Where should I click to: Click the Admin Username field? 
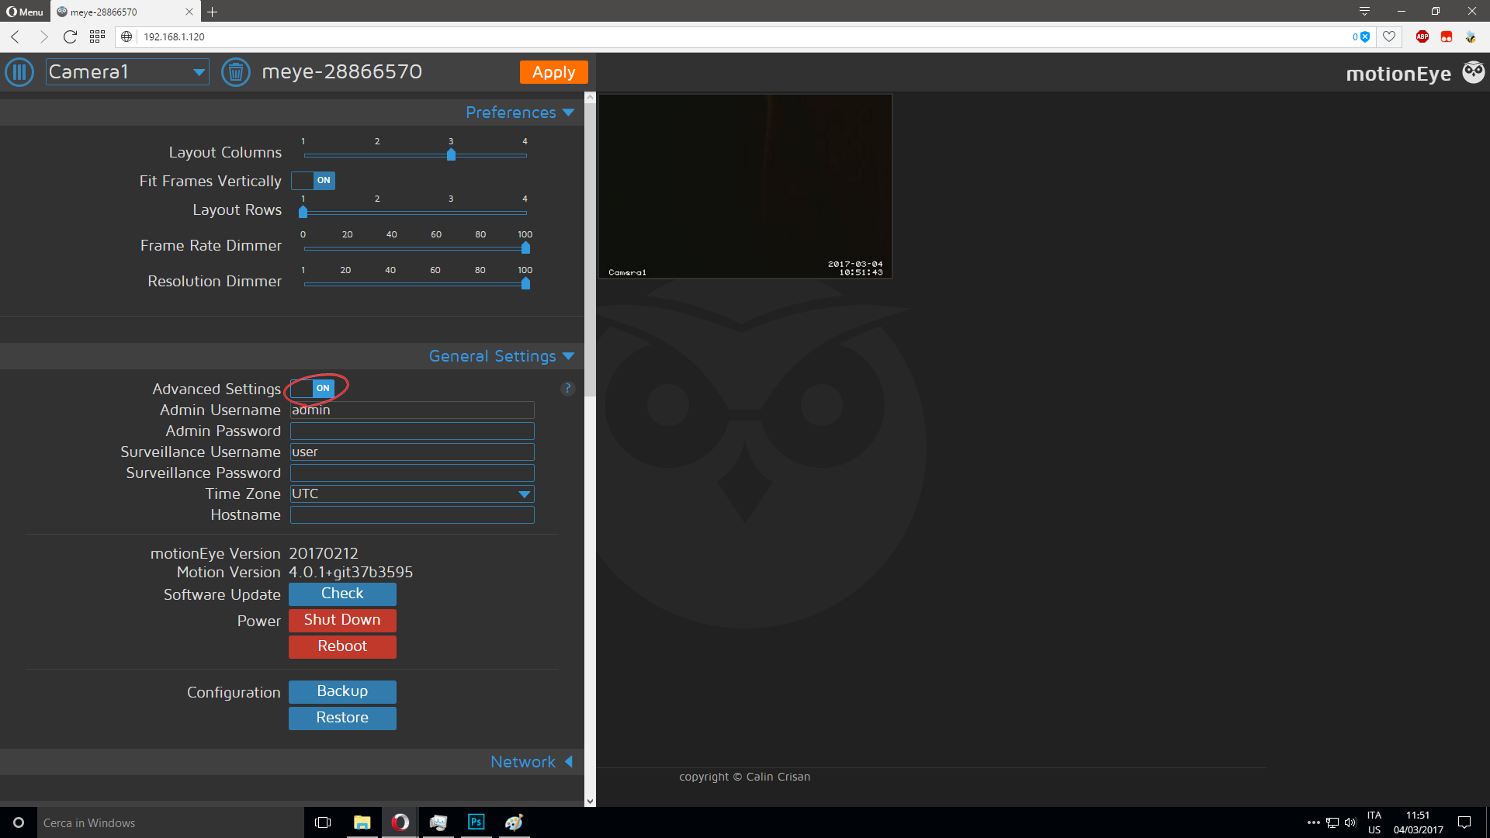pos(412,410)
